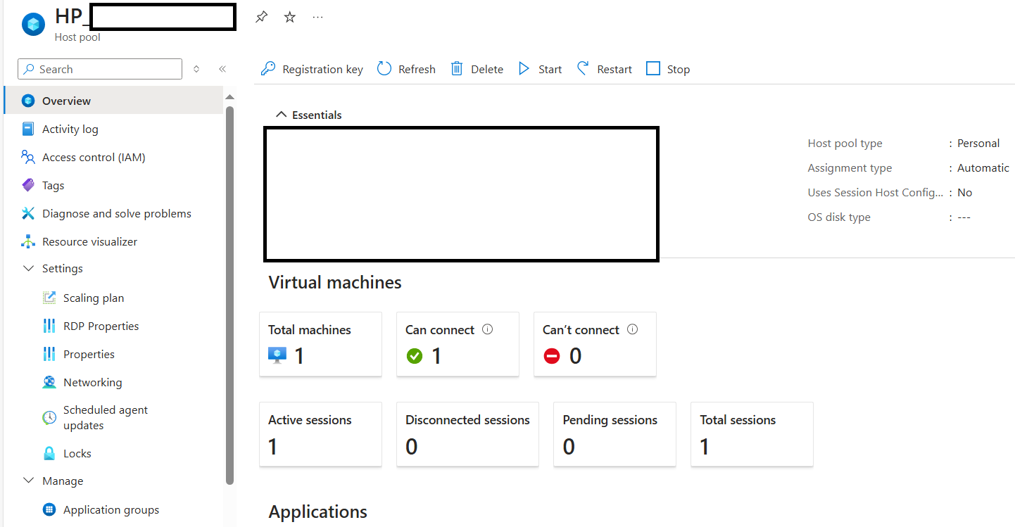Open the Can connect tile
Image resolution: width=1015 pixels, height=527 pixels.
click(458, 344)
